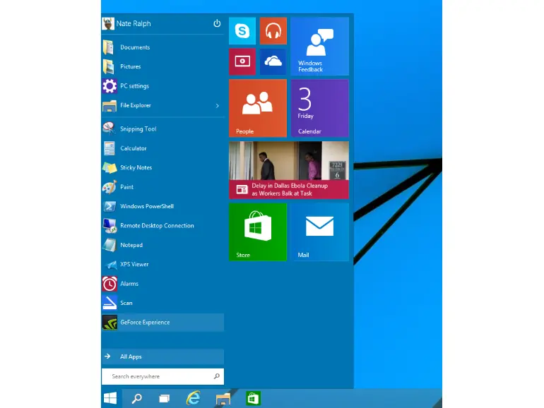The image size is (544, 408).
Task: Click the magnifier icon in the search box
Action: 216,376
